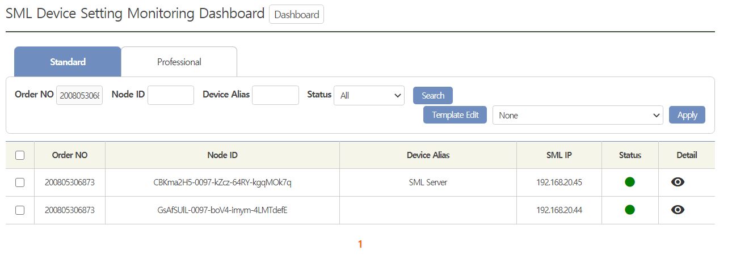The image size is (732, 255).
Task: Check the box for the SML Server row
Action: (x=20, y=182)
